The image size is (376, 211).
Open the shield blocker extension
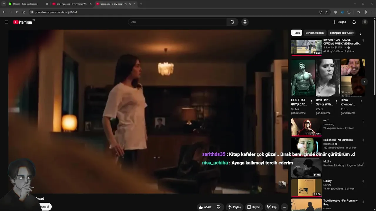(x=335, y=12)
